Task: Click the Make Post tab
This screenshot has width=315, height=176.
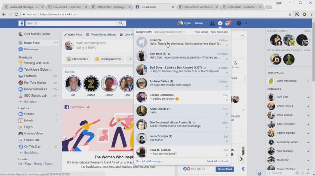Action: (x=73, y=35)
